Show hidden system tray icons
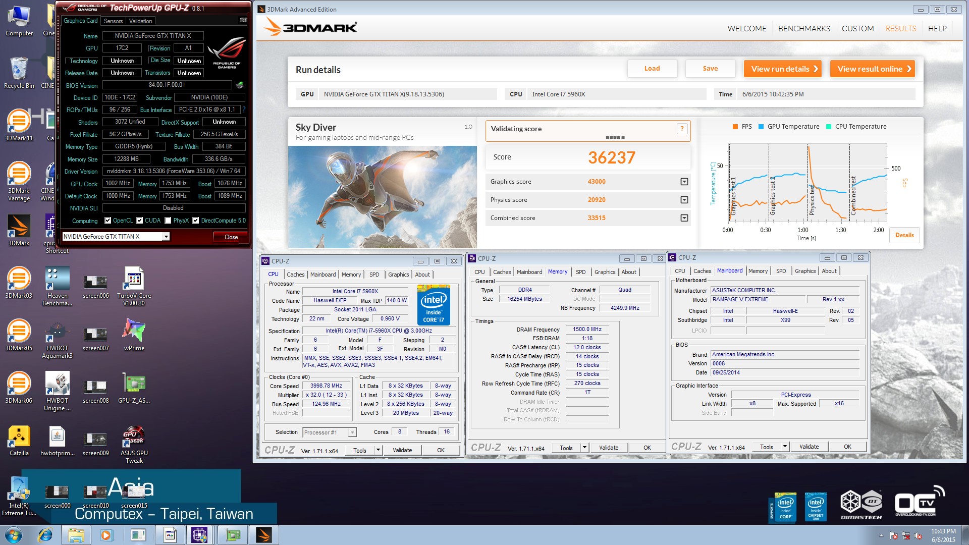Screen dimensions: 969x545 [881, 535]
